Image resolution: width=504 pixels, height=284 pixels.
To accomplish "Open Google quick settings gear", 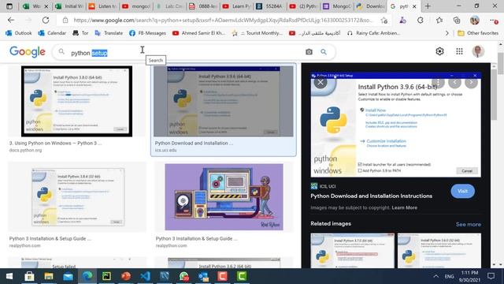I will click(x=439, y=51).
